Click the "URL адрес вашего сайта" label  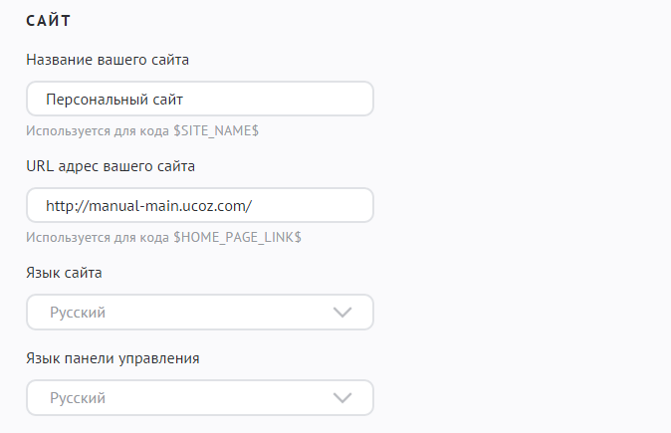click(111, 165)
